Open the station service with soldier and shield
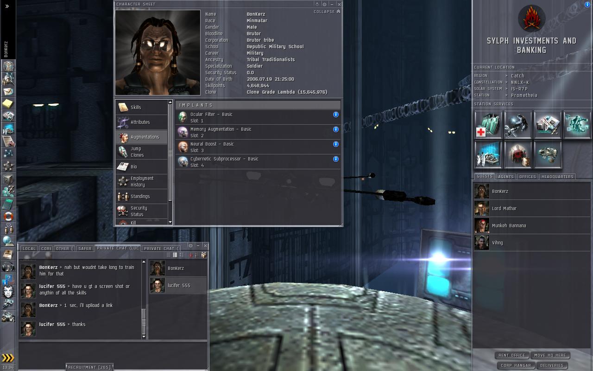The width and height of the screenshot is (593, 371). coord(518,154)
